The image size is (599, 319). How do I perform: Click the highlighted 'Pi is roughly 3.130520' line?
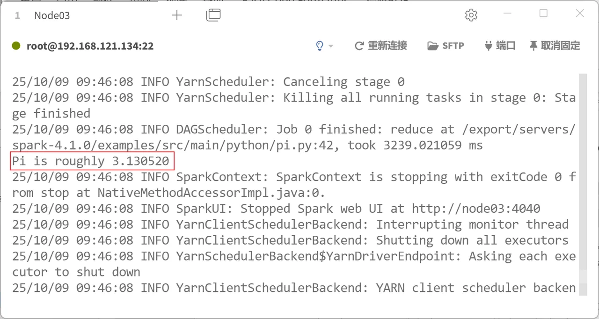tap(92, 161)
